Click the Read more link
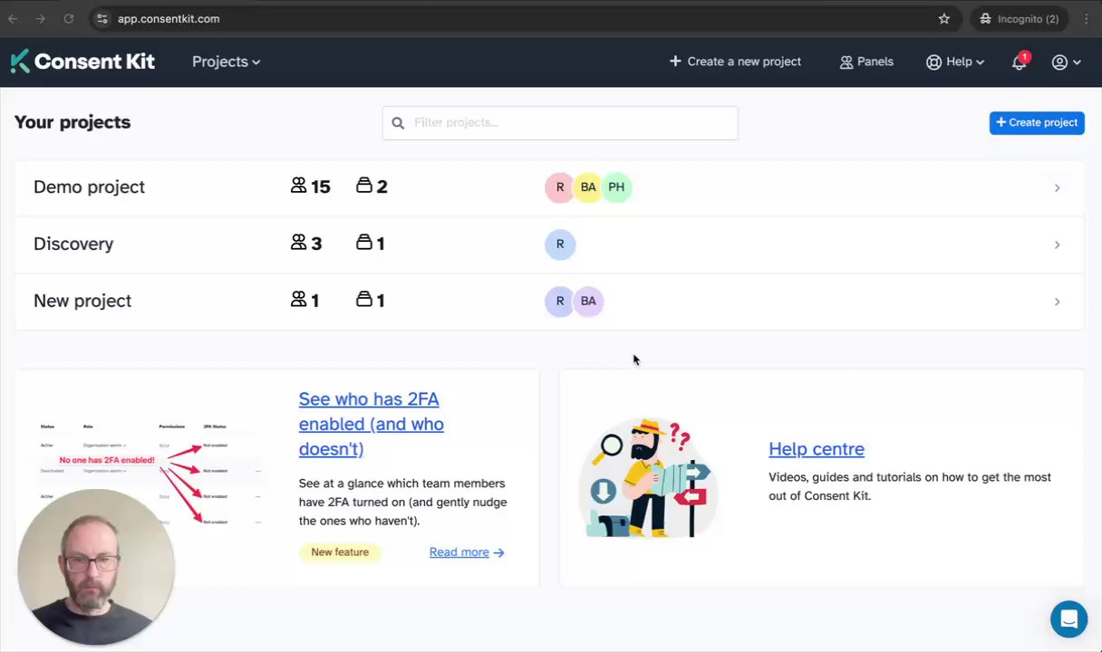 click(467, 552)
